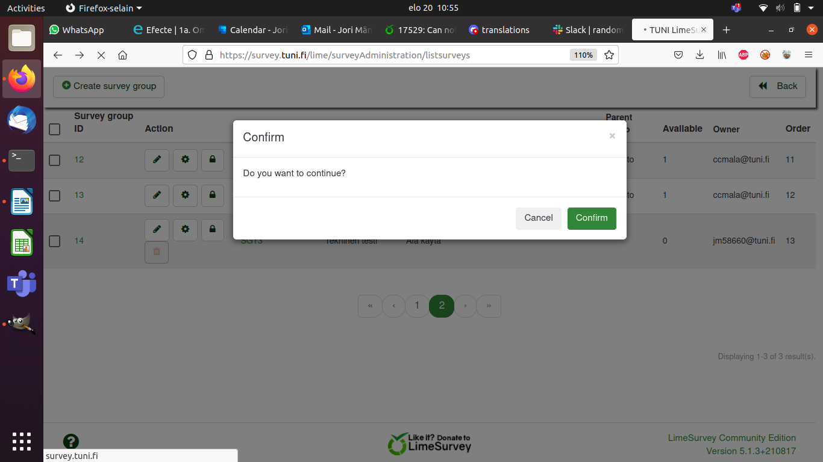Open the Firefox library icon
The height and width of the screenshot is (462, 823).
(x=721, y=55)
